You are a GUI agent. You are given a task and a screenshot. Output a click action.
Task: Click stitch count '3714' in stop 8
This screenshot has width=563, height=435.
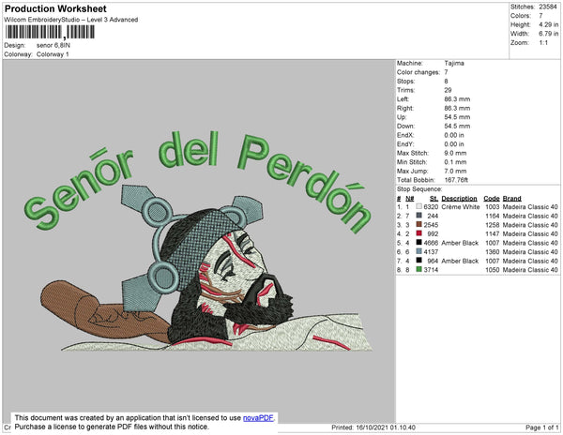(x=431, y=270)
